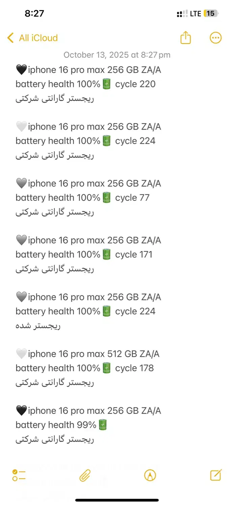Go back to All iCloud folder
This screenshot has width=234, height=506.
point(38,38)
